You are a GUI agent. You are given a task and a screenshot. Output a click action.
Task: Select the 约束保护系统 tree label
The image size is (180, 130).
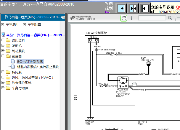(x=22, y=83)
